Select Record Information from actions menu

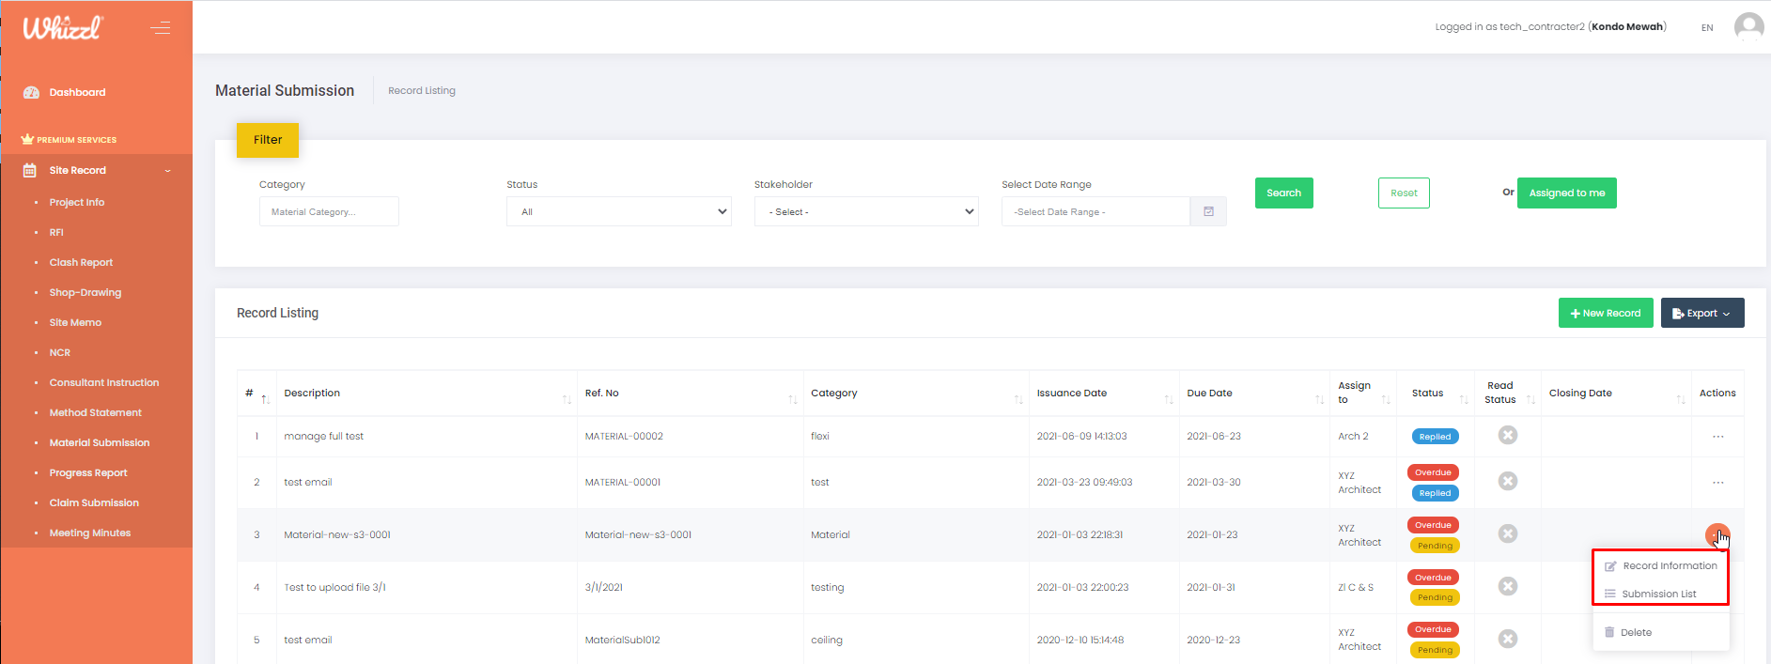pos(1669,565)
